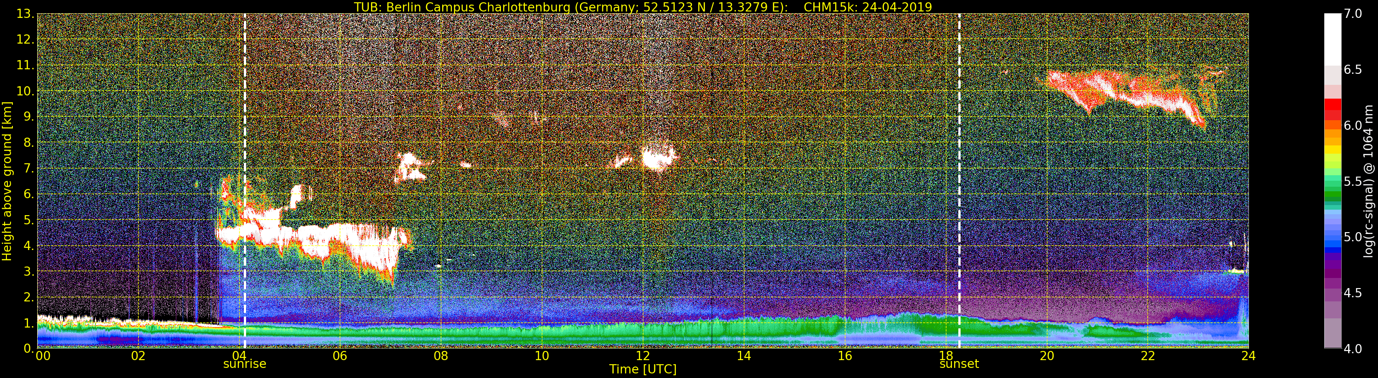Image resolution: width=1378 pixels, height=378 pixels.
Task: Click the sunrise dashed vertical line marker
Action: pos(244,181)
